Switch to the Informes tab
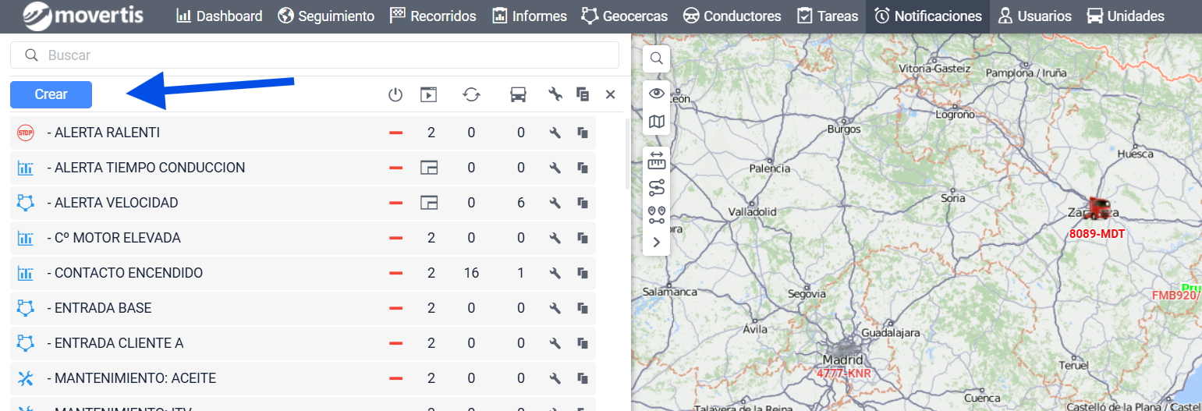The height and width of the screenshot is (411, 1202). pos(532,16)
